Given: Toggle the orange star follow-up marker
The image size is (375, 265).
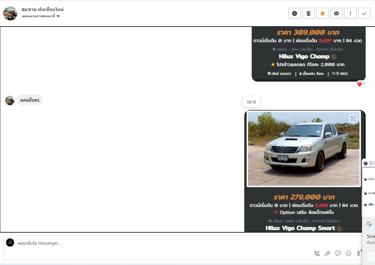Looking at the screenshot, I should 322,13.
